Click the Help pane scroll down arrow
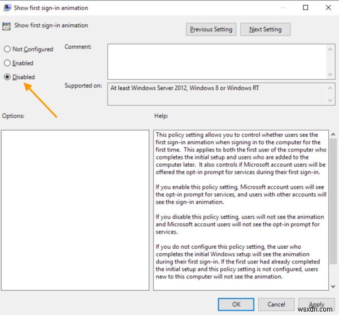This screenshot has height=315, width=339. 333,287
